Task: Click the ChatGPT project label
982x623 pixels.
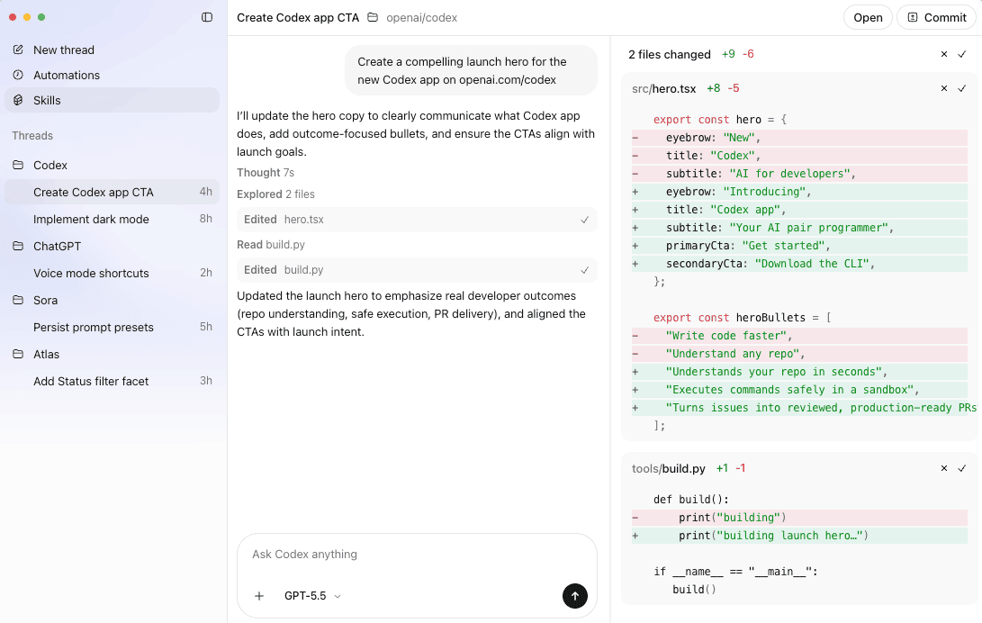Action: (x=57, y=246)
